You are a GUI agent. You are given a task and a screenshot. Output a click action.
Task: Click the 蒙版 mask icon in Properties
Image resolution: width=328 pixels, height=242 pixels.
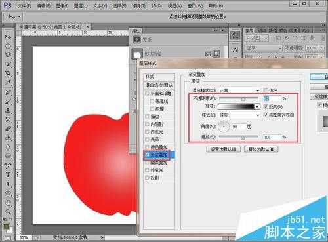[x=137, y=39]
